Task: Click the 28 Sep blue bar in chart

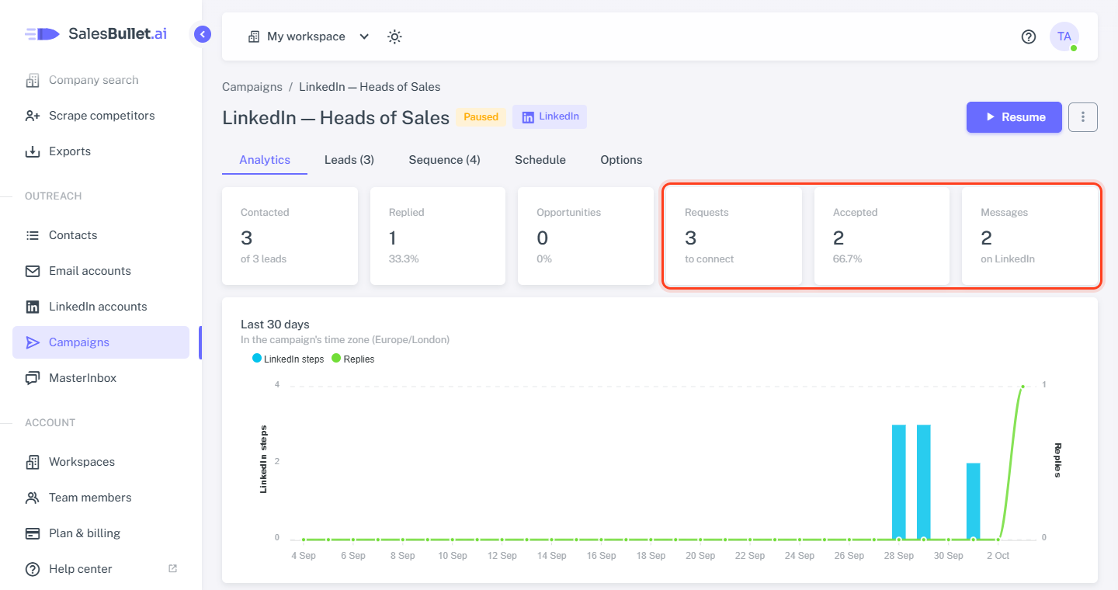Action: point(899,482)
